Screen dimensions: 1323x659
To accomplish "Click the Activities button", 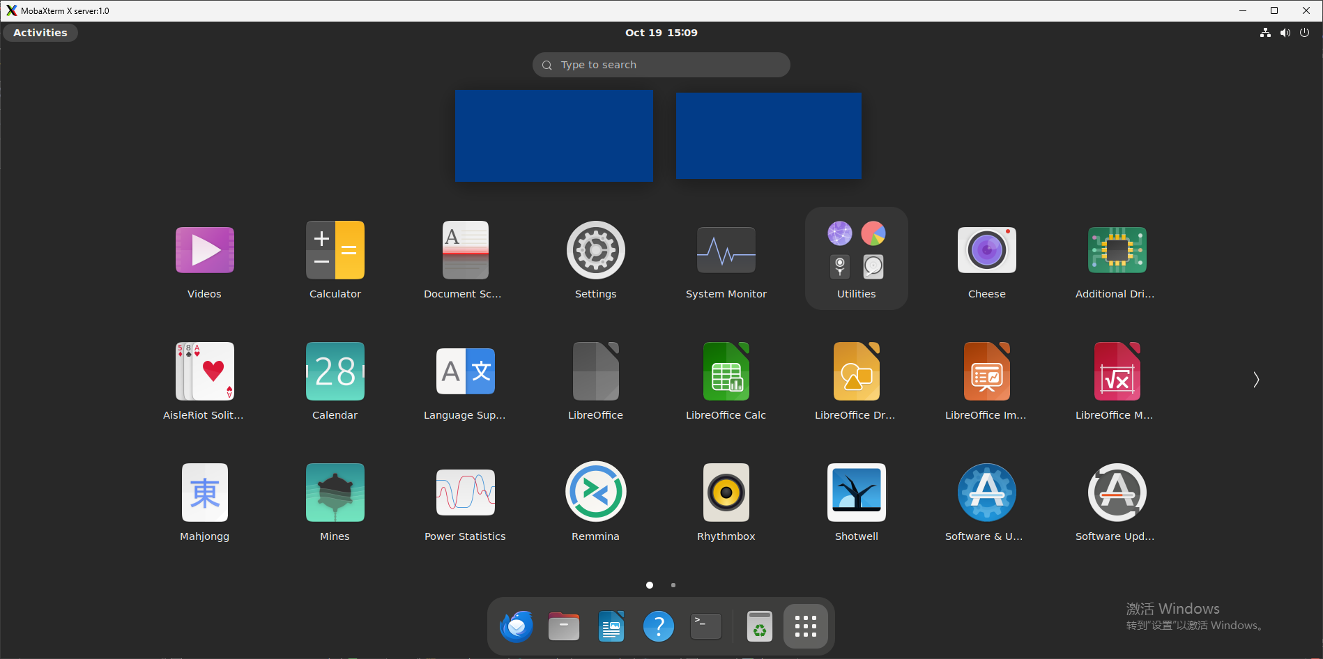I will coord(40,33).
